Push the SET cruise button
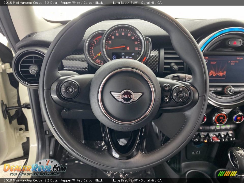The image size is (244, 183). point(76,90)
